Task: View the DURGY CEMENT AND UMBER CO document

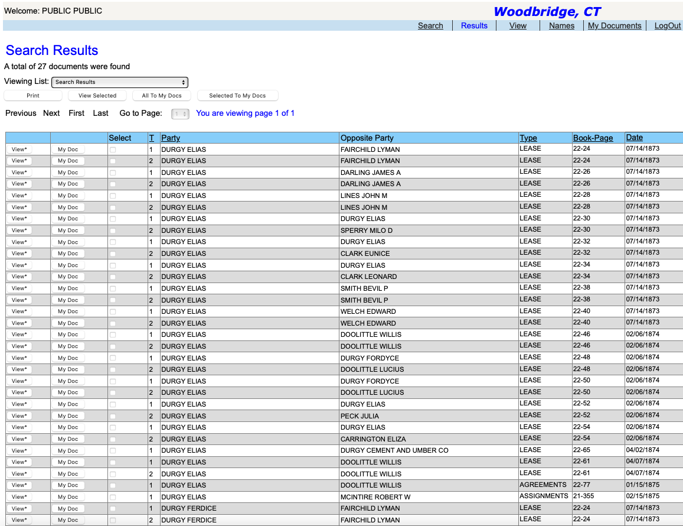Action: 19,450
